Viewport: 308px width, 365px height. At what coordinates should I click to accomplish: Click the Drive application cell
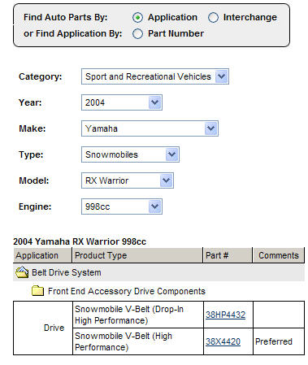coord(43,328)
